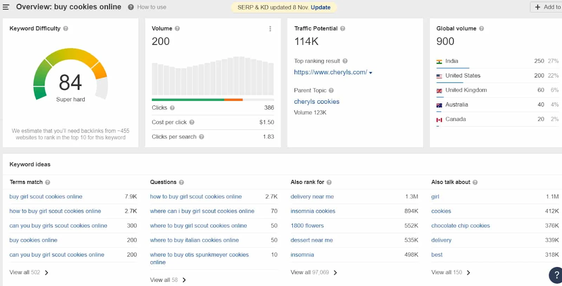Click View all 58 questions
This screenshot has height=286, width=562.
tap(164, 280)
